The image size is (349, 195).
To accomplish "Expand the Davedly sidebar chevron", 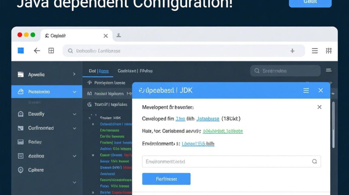I will click(75, 114).
